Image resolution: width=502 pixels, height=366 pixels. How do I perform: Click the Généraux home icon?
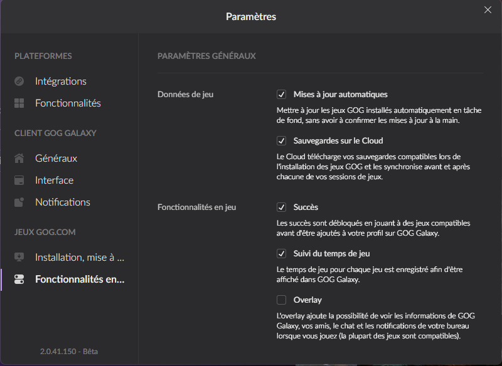tap(19, 158)
